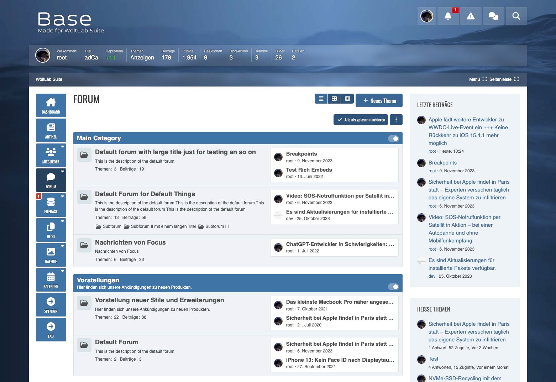Open conversations speech bubbles icon
This screenshot has height=382, width=556.
(x=493, y=16)
